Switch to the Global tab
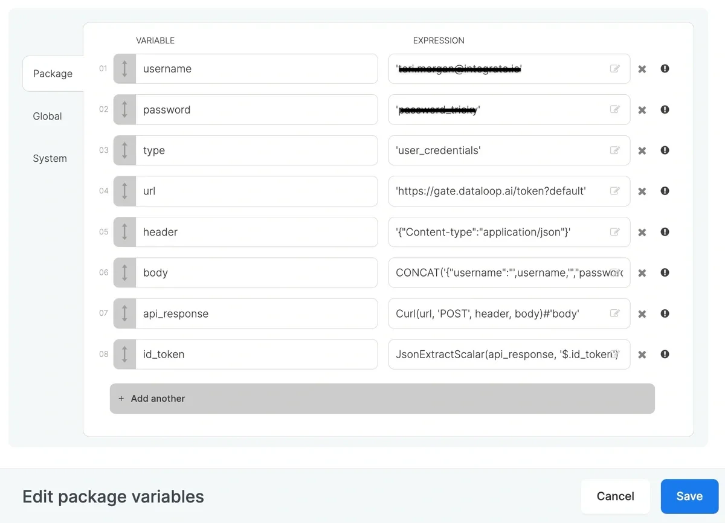725x523 pixels. 47,116
